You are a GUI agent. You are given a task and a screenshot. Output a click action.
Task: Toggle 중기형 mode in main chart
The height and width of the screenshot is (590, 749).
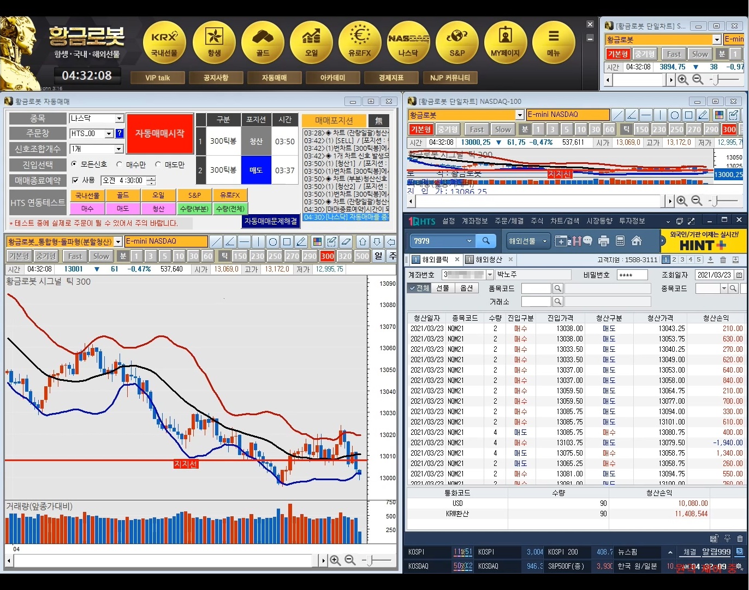[x=46, y=256]
